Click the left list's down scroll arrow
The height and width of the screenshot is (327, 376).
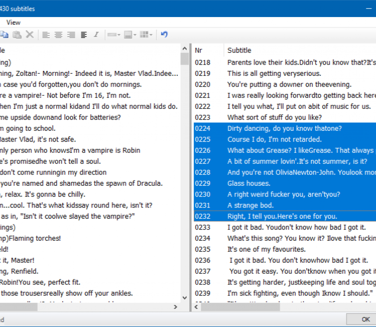[185, 298]
